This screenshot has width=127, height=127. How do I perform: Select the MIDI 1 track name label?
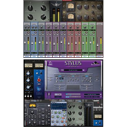coord(63,56)
